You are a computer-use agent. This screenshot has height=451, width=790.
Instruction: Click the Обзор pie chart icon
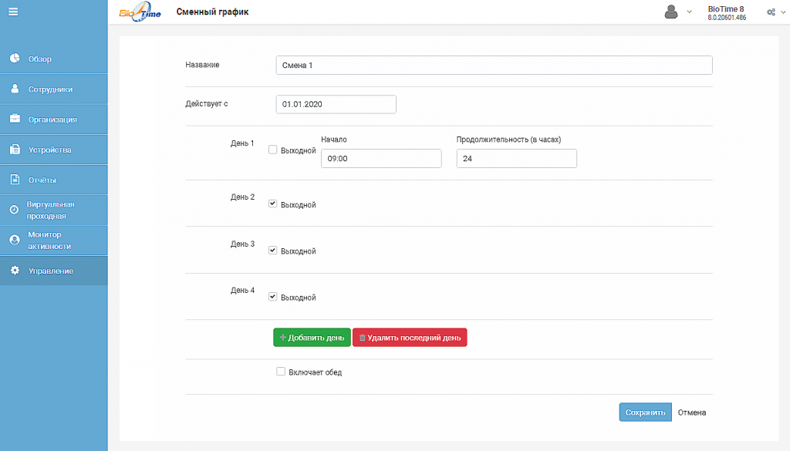[x=15, y=59]
